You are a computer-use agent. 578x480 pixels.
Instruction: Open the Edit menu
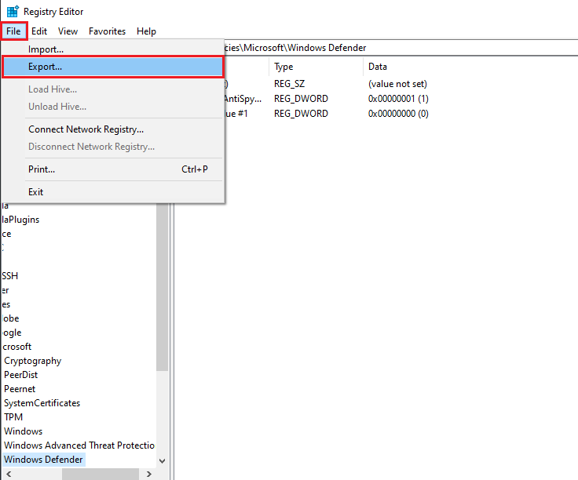[x=39, y=31]
